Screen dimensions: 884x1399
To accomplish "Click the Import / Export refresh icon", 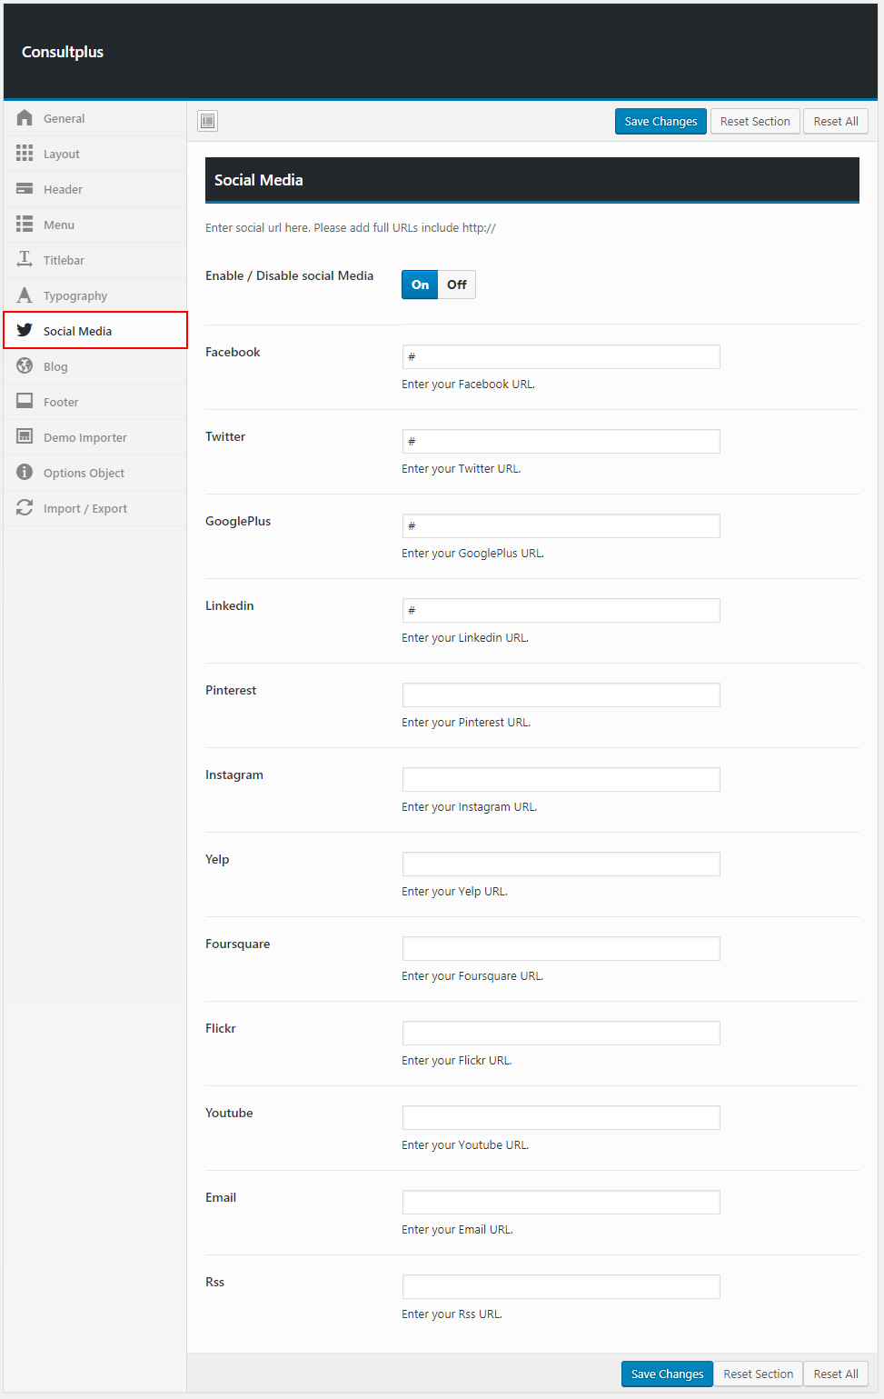I will pyautogui.click(x=25, y=508).
